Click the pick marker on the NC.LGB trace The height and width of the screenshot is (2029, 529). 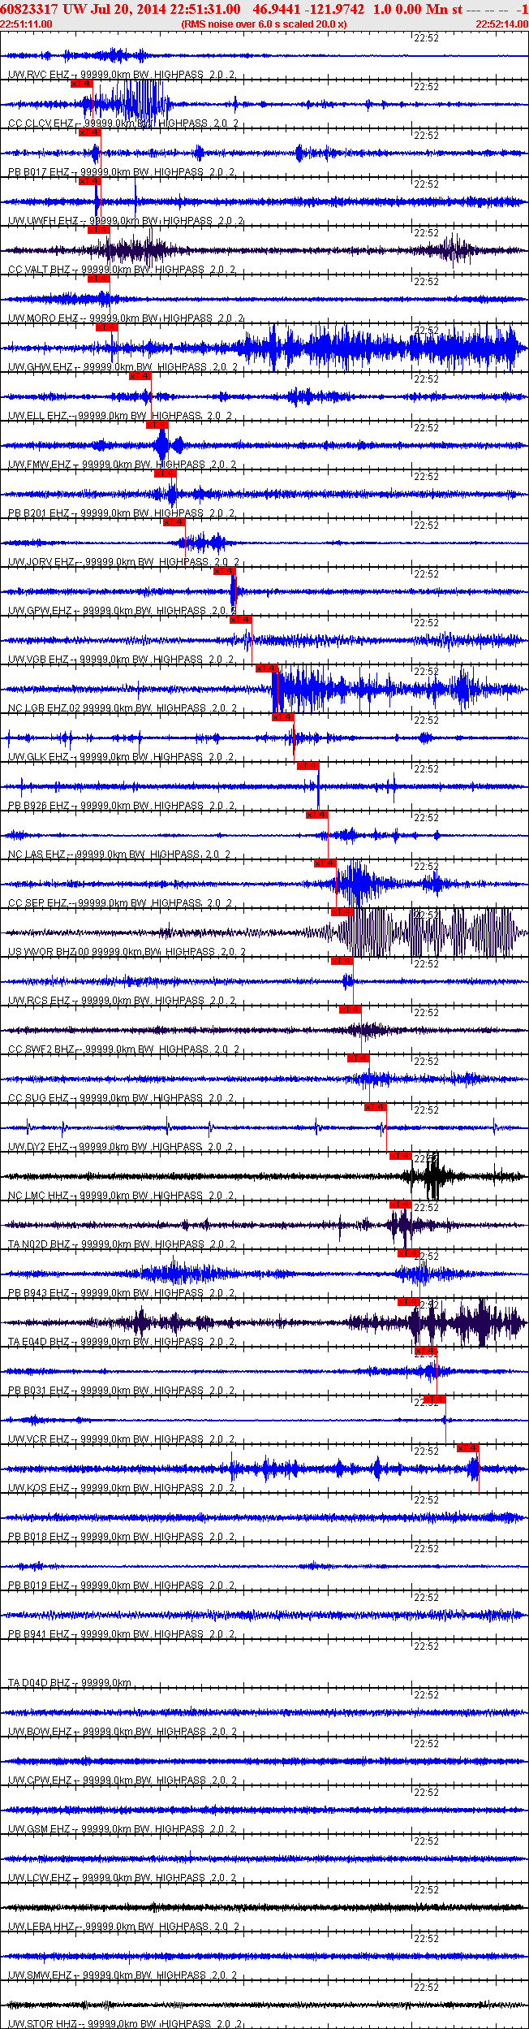pyautogui.click(x=267, y=668)
